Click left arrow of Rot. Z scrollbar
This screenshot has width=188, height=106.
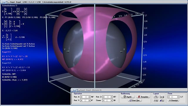point(104,97)
